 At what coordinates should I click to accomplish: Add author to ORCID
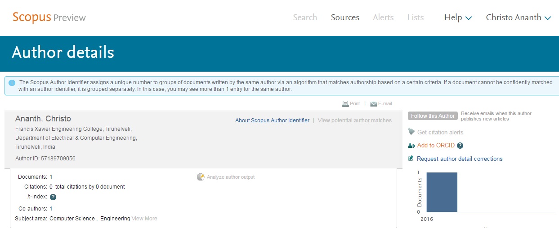pyautogui.click(x=436, y=146)
